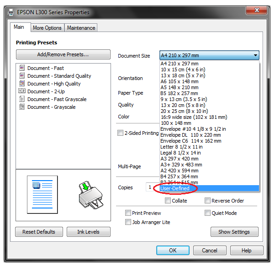Image resolution: width=275 pixels, height=267 pixels.
Task: Click the Document - Standard Quality preset icon
Action: 22,75
